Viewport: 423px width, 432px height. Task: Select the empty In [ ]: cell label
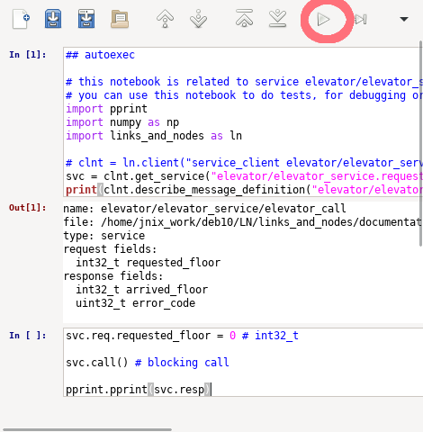[x=28, y=336]
